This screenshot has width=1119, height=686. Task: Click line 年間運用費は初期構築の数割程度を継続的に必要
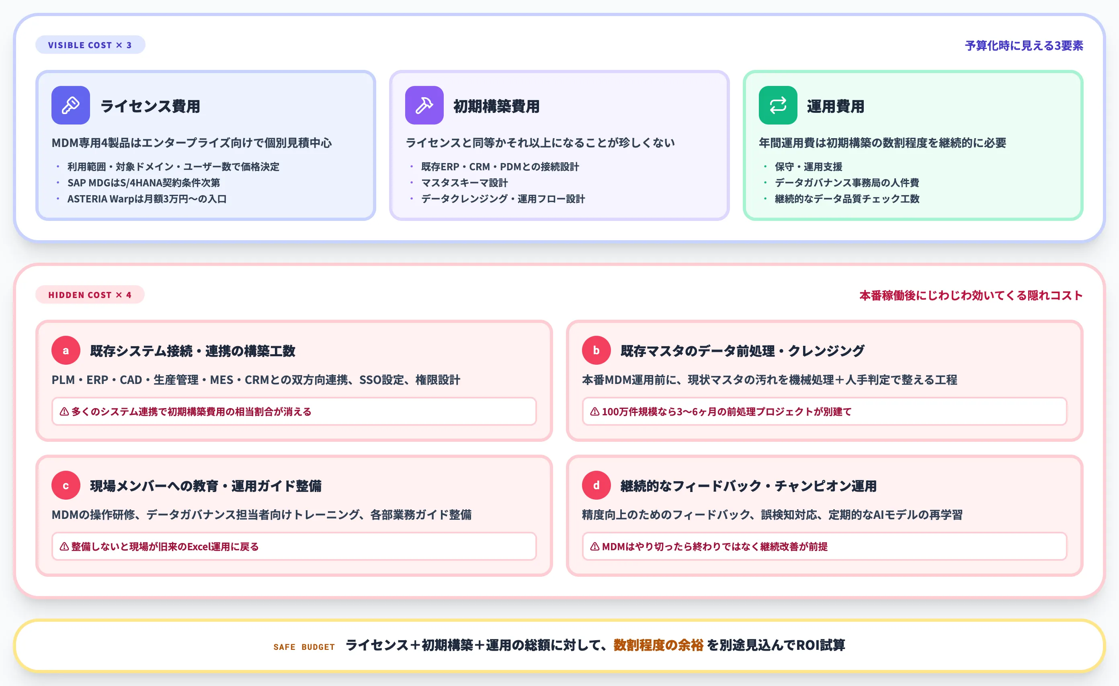pos(882,143)
